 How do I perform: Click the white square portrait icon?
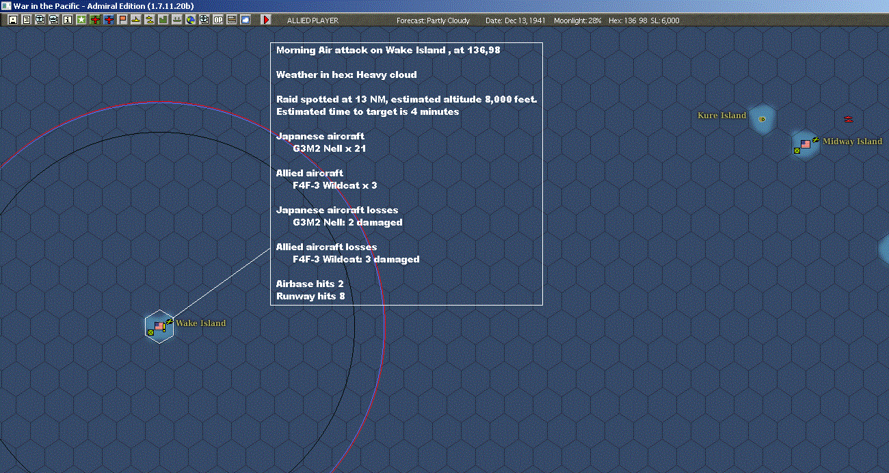click(x=12, y=20)
